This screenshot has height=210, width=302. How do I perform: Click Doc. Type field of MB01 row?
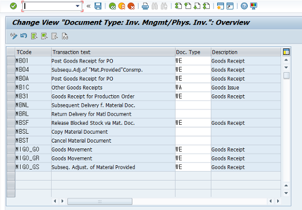193,61
